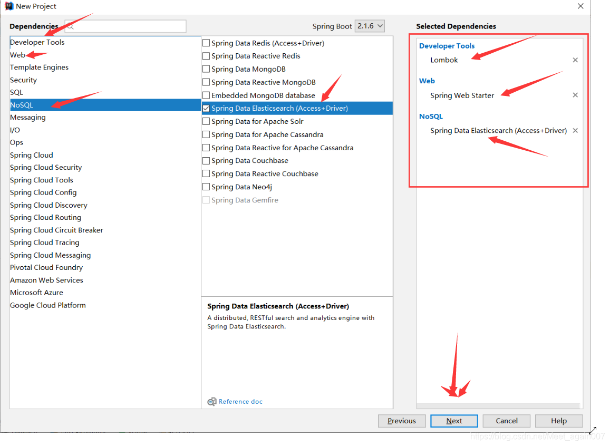Check Spring Data for Apache Solr
610x446 pixels.
[x=206, y=121]
